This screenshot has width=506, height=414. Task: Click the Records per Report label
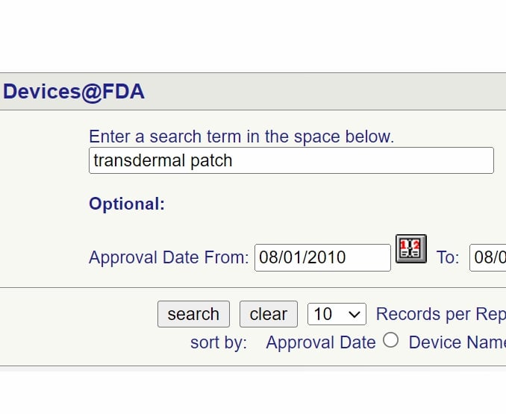click(440, 314)
